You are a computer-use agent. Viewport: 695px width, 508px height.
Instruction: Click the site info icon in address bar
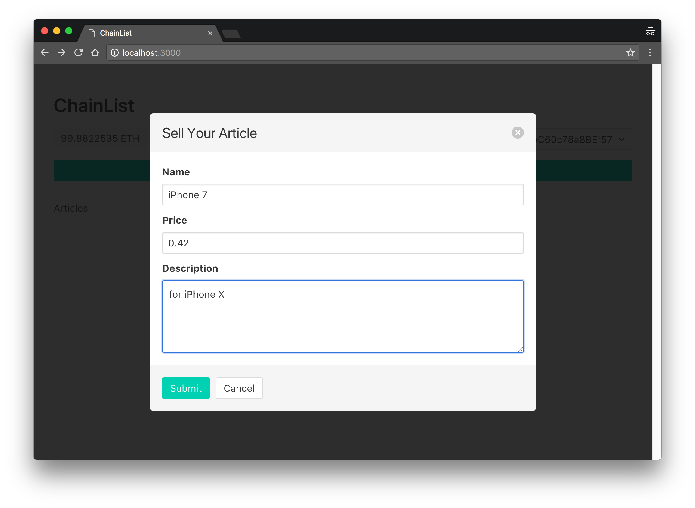pyautogui.click(x=115, y=53)
